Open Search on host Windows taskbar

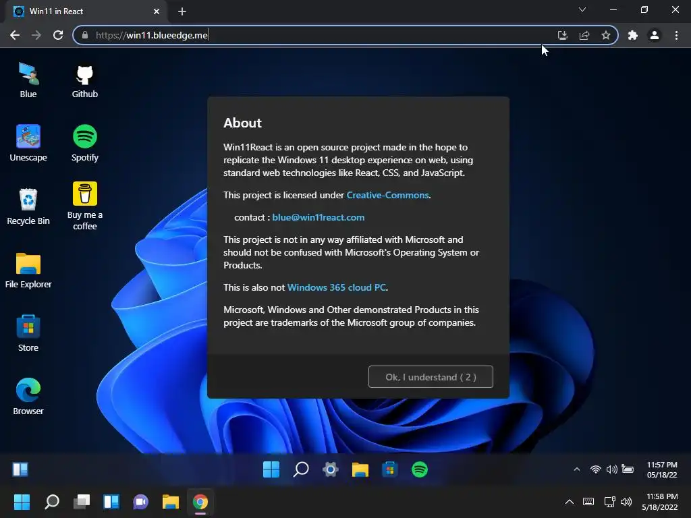[52, 502]
